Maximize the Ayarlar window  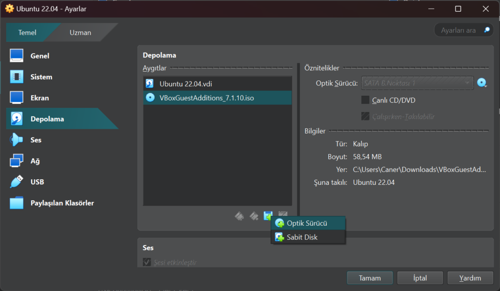tap(458, 9)
